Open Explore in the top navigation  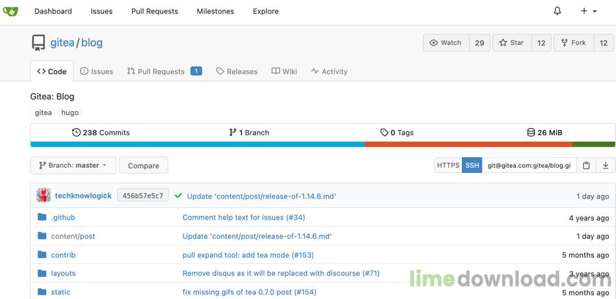[x=266, y=12]
